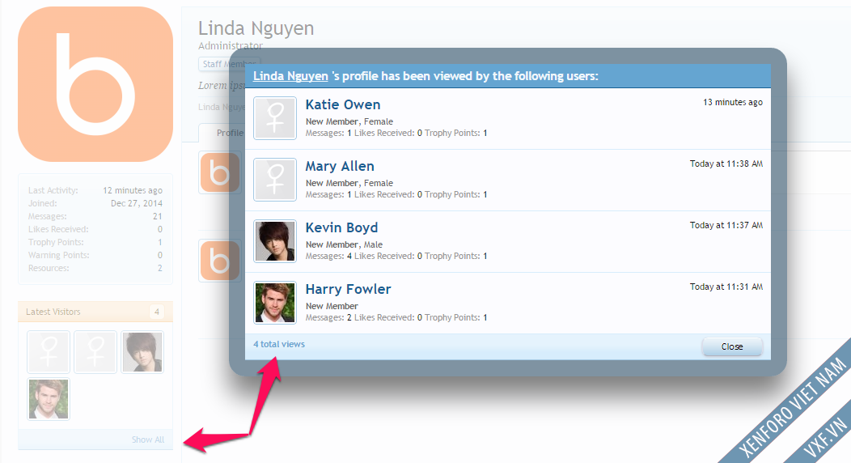Click the Linda Nguyen page title
The image size is (851, 463).
click(256, 28)
